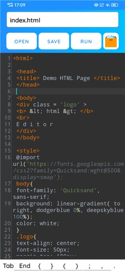Insert a closing curly brace symbol
This screenshot has width=125, height=271.
tap(52, 266)
